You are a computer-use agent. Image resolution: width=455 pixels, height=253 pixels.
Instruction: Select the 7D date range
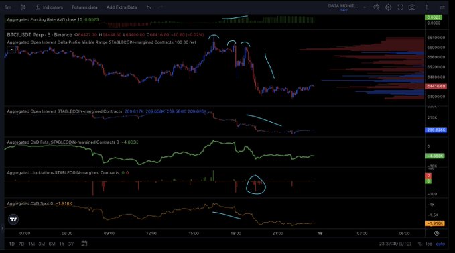pos(21,244)
